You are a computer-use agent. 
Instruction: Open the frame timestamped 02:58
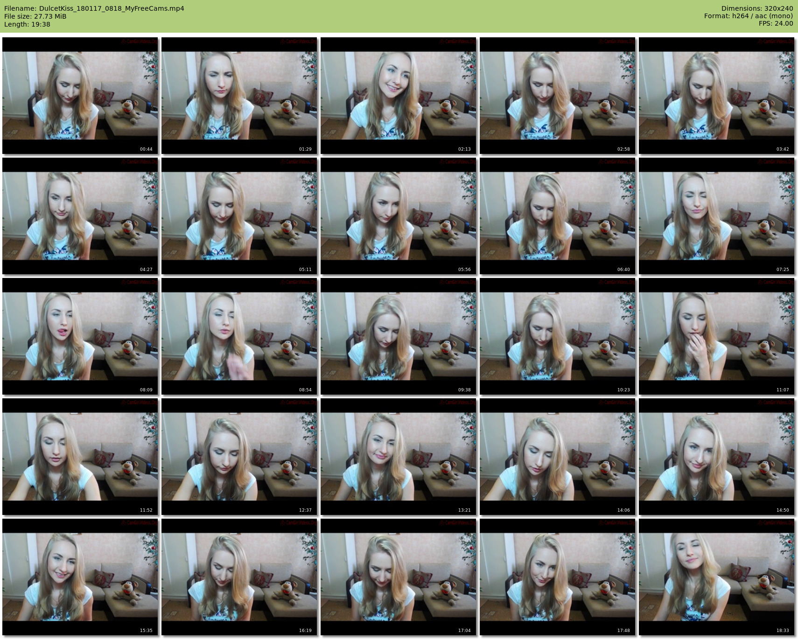point(558,96)
